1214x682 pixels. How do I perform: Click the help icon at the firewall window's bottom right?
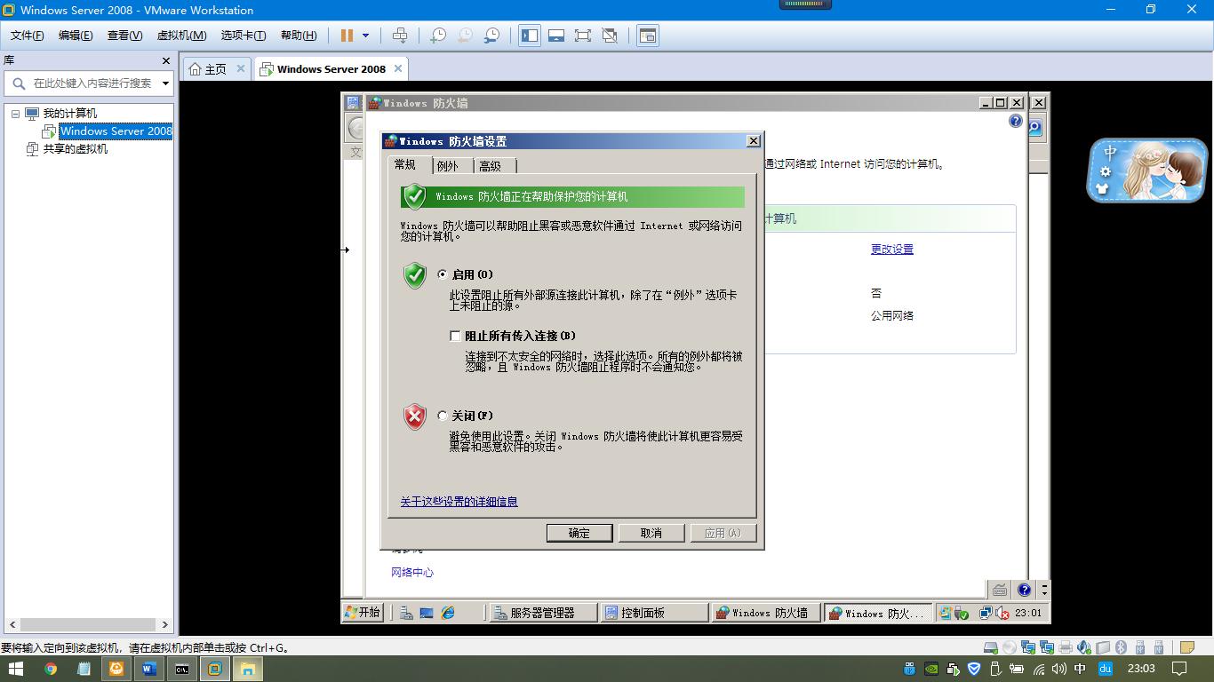point(1024,590)
